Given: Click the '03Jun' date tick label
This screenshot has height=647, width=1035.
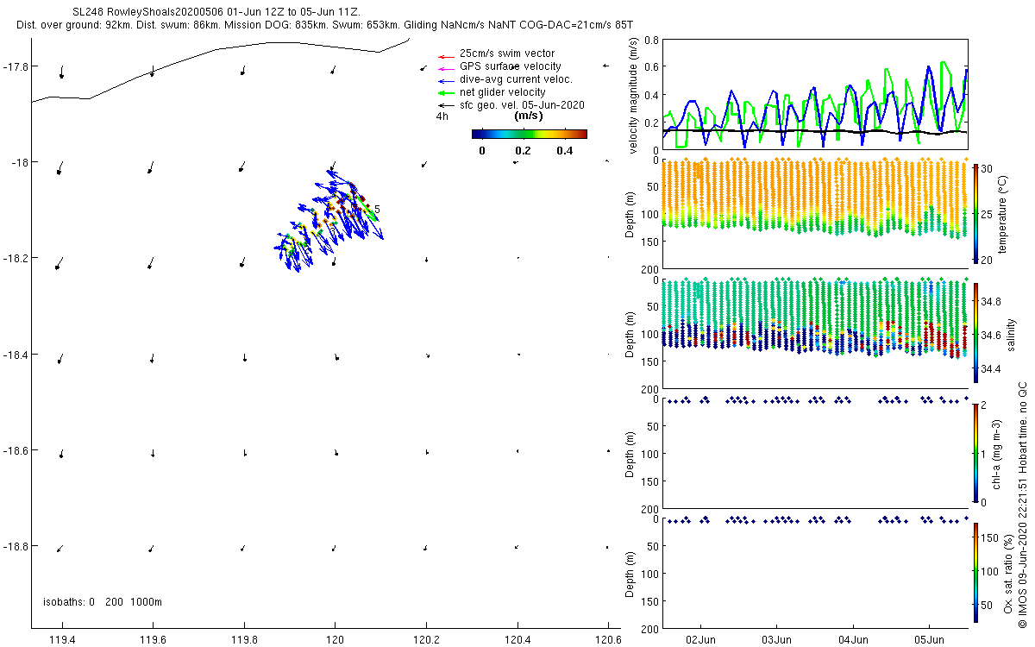Looking at the screenshot, I should pyautogui.click(x=777, y=639).
